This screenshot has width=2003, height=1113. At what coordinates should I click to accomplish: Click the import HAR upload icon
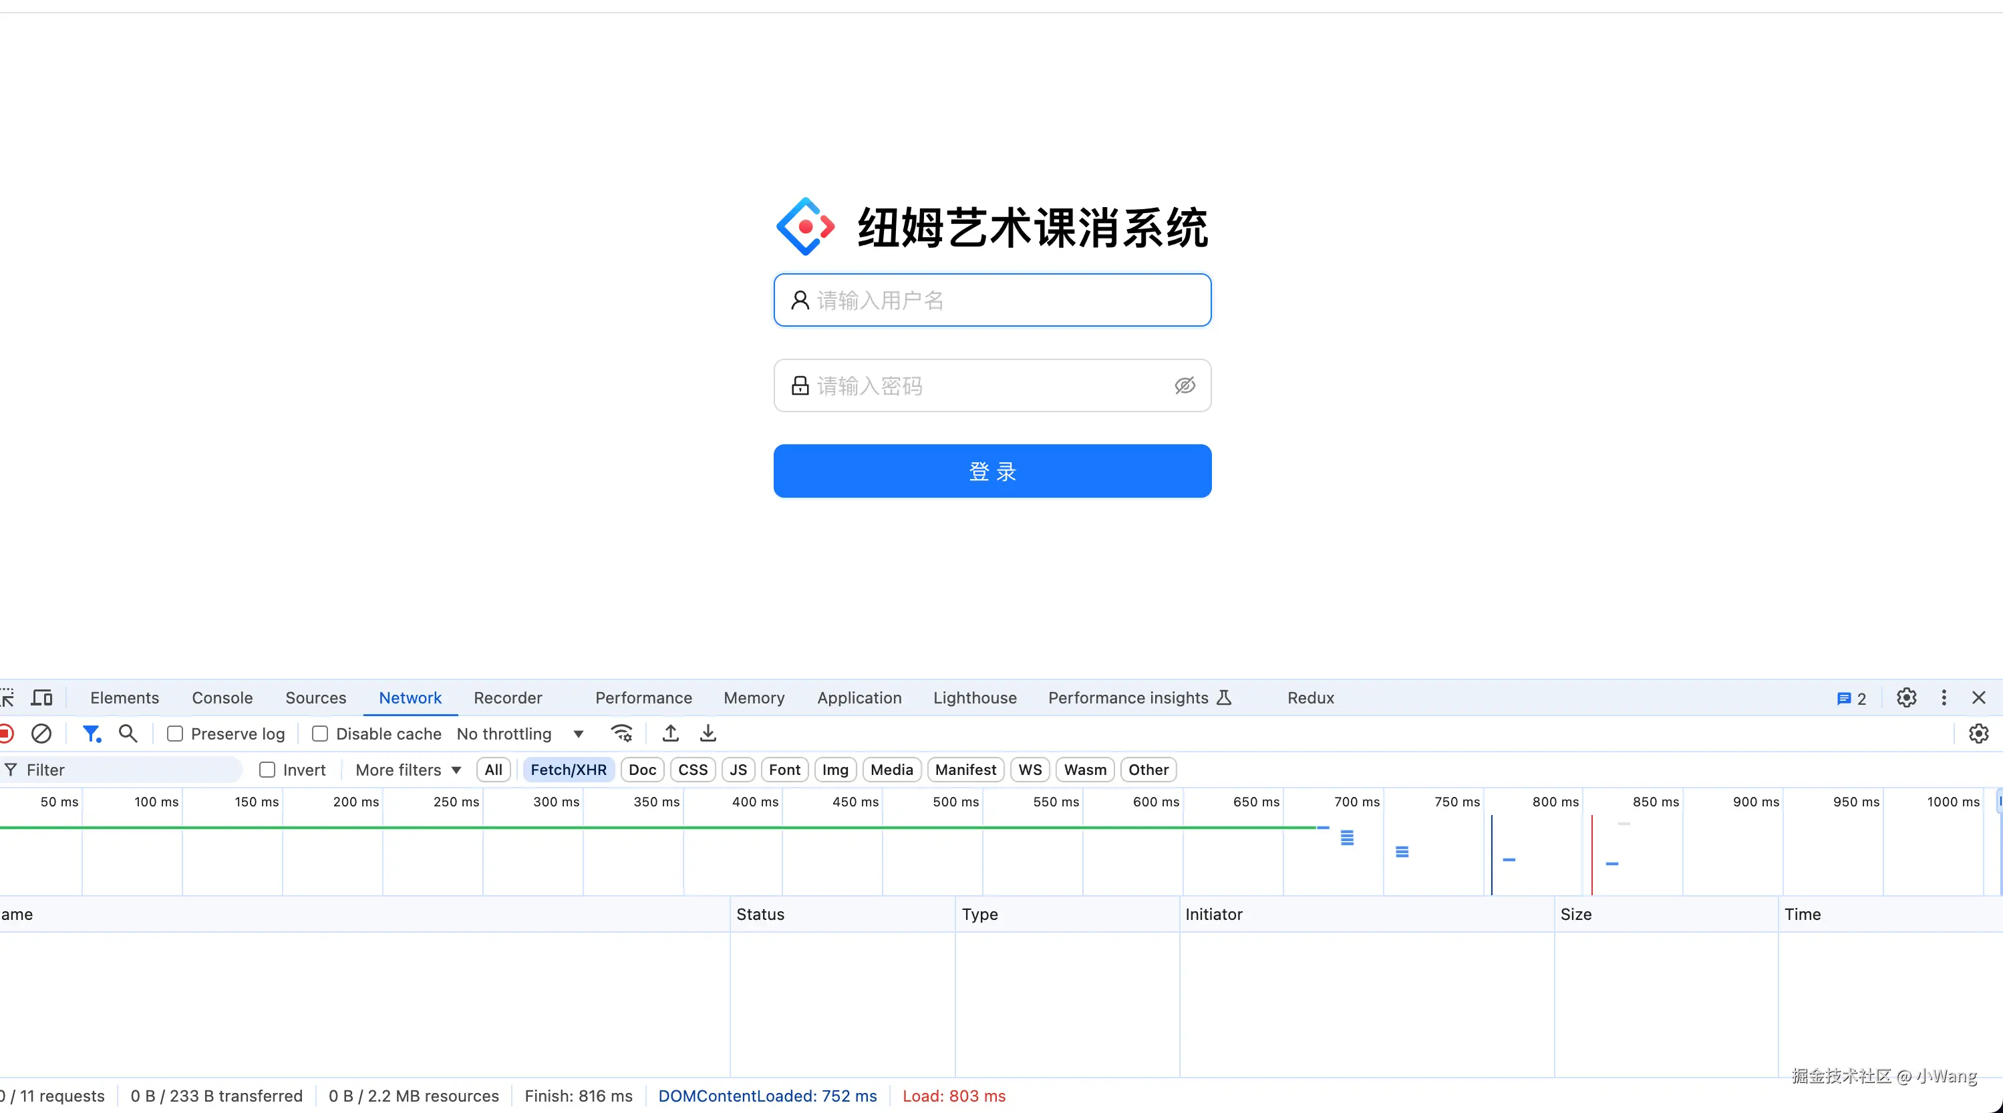pyautogui.click(x=670, y=734)
